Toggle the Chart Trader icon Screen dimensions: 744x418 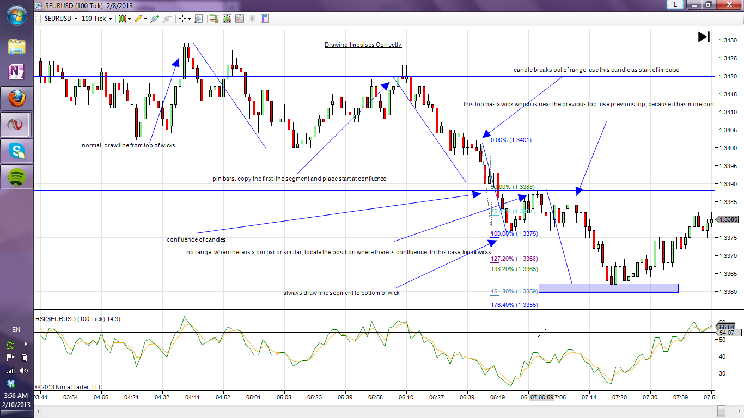214,19
